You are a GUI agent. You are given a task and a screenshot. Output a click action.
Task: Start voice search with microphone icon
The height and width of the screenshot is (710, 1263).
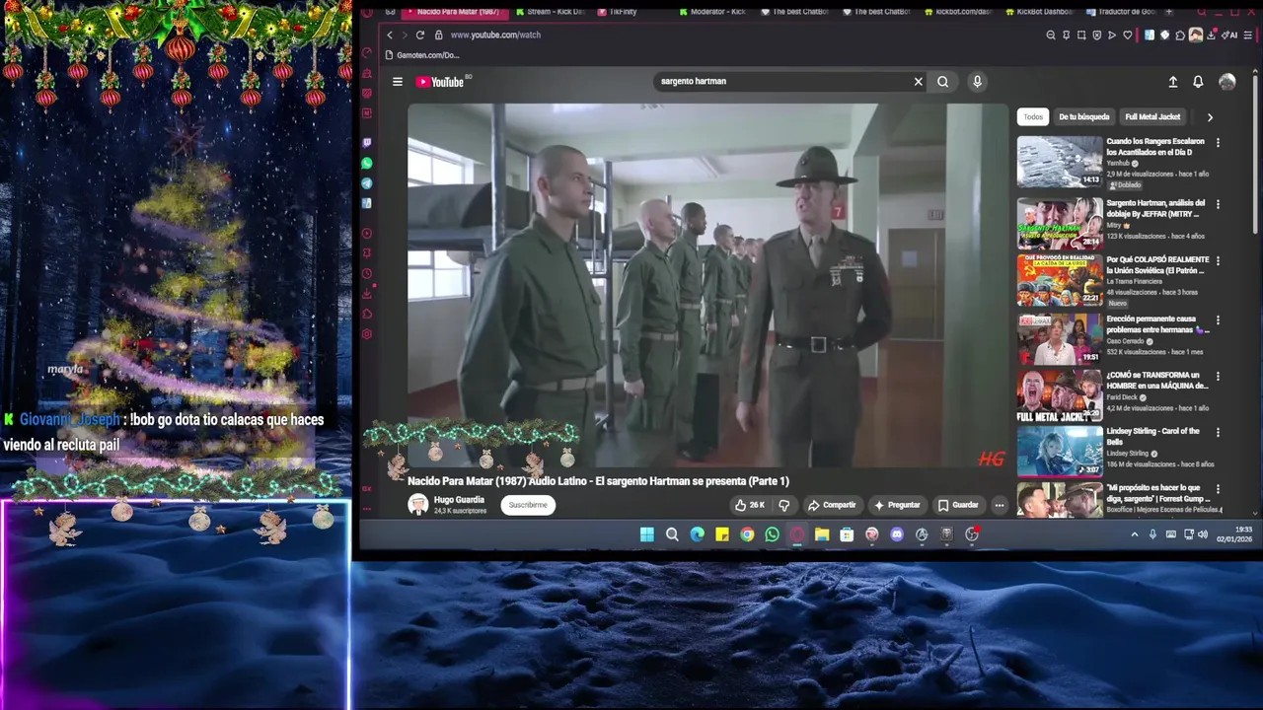(x=977, y=82)
